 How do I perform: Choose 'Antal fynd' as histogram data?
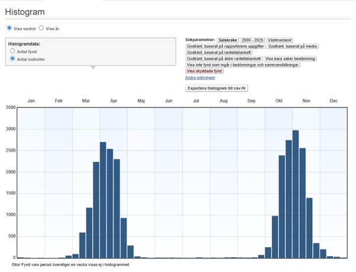(13, 52)
